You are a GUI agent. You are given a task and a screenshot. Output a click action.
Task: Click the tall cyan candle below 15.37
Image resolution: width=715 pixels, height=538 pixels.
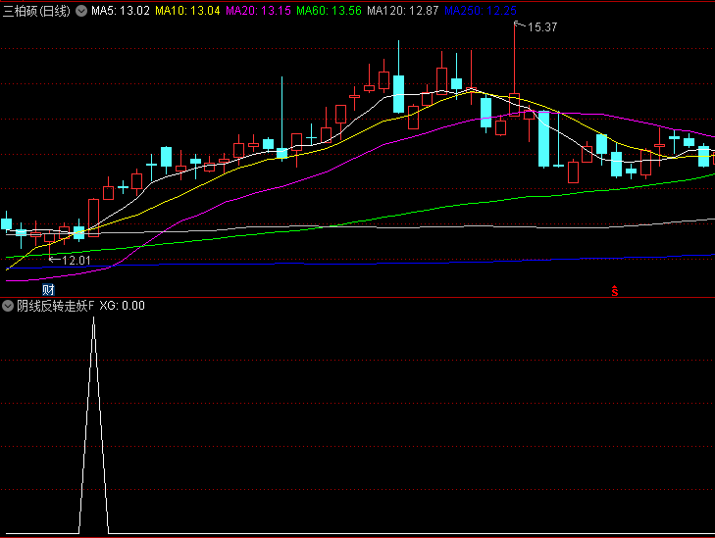(x=543, y=138)
